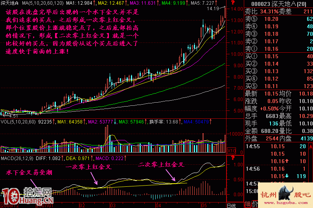The width and height of the screenshot is (313, 208).
Task: Click the MACD(26,12,9) indicator label
Action: click(x=17, y=158)
